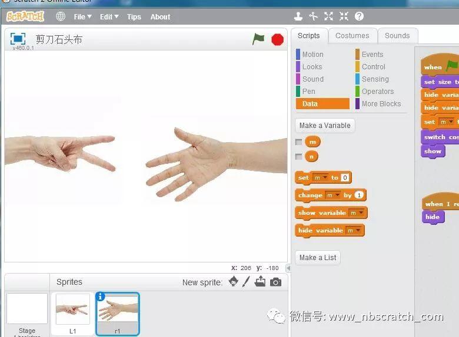Open the File menu

tap(82, 17)
